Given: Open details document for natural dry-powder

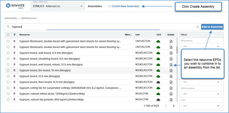Looking at the screenshot, I should click(x=171, y=100).
